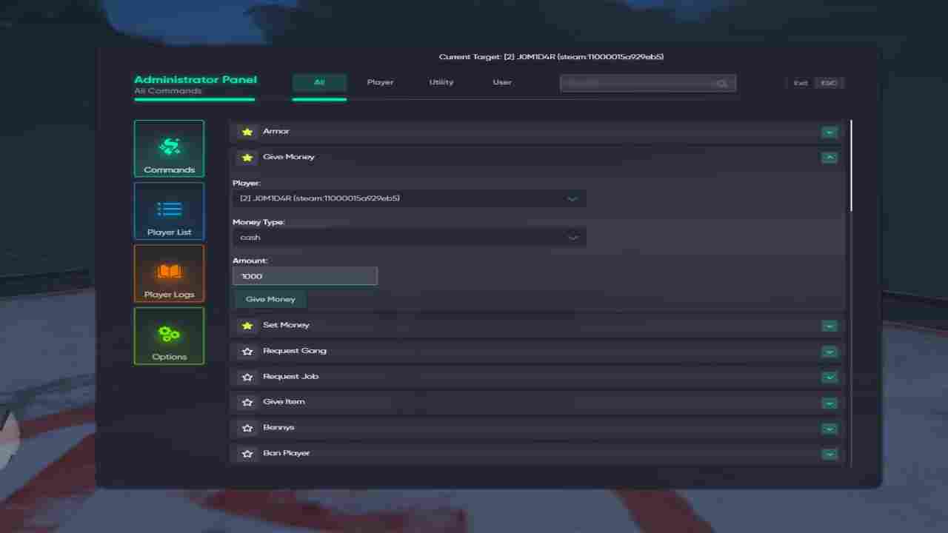Open the Player Logs panel
This screenshot has height=533, width=948.
[169, 273]
